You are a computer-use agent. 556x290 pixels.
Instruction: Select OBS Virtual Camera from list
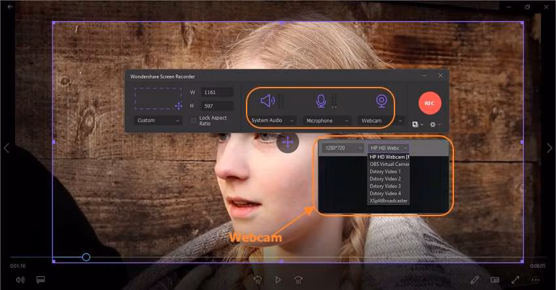(389, 164)
